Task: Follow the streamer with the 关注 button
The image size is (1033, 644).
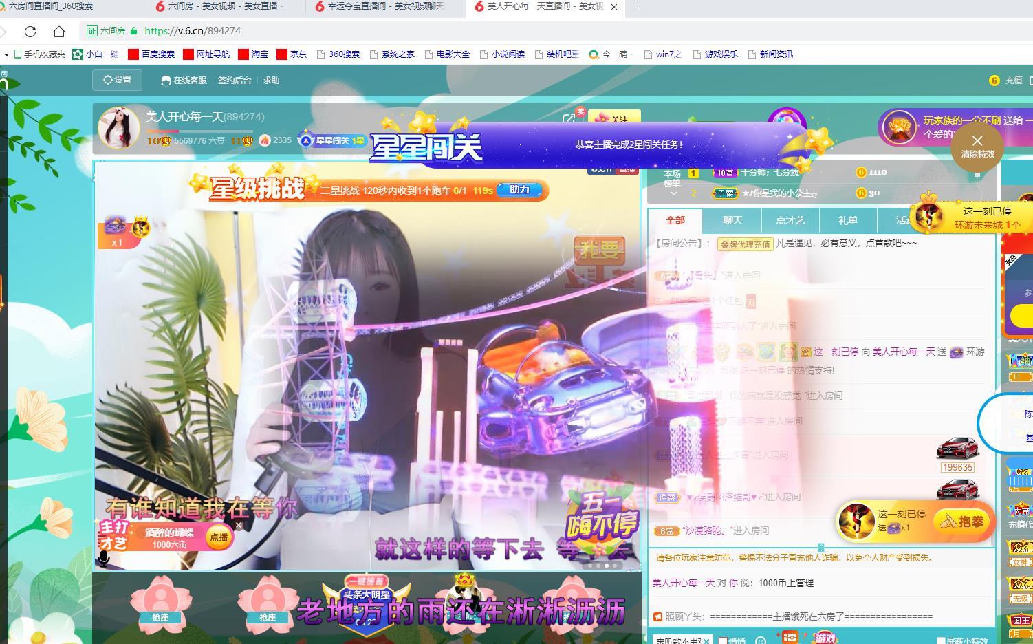Action: click(614, 119)
